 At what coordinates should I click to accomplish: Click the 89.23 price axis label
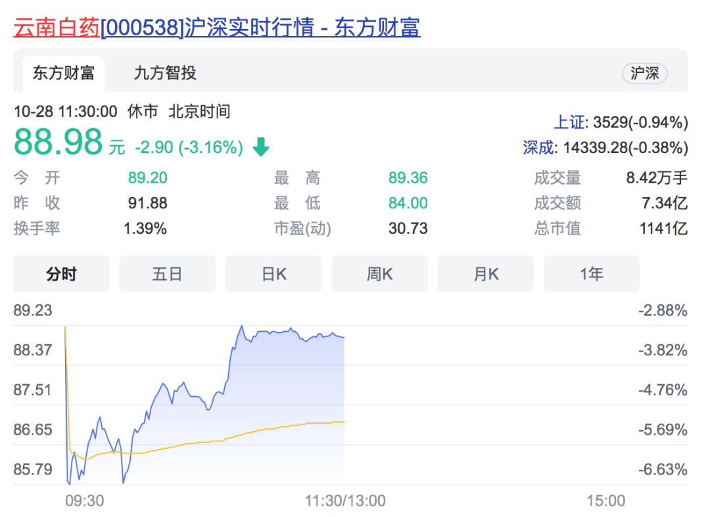(33, 310)
